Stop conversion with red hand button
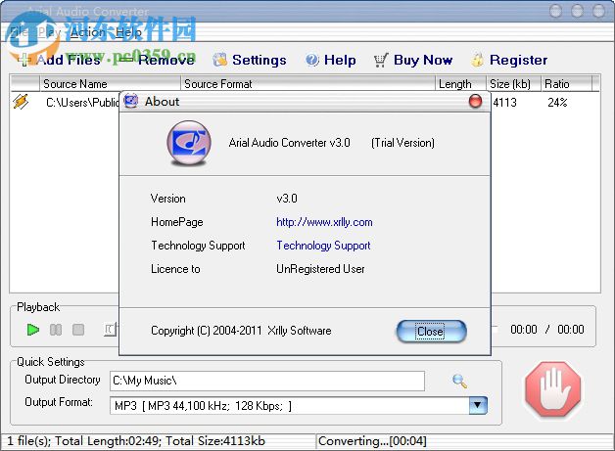Screen dimensions: 615x451 553,389
